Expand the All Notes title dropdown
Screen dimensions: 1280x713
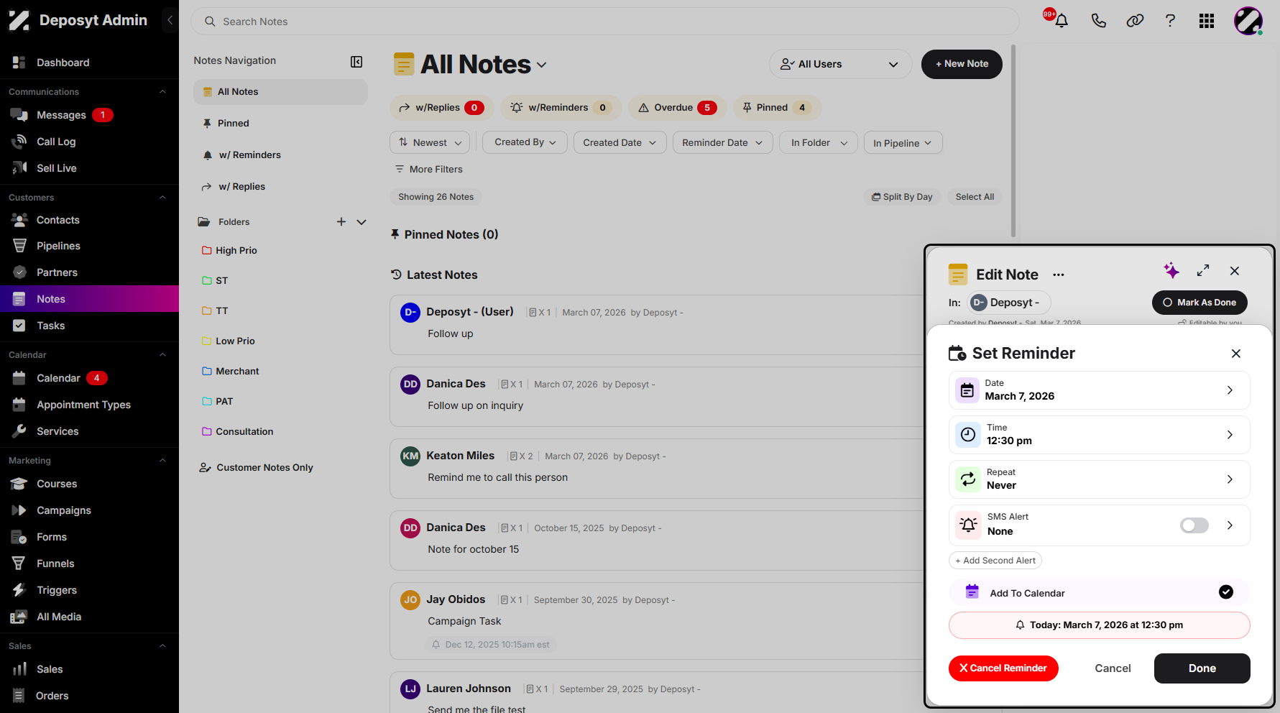pyautogui.click(x=542, y=65)
